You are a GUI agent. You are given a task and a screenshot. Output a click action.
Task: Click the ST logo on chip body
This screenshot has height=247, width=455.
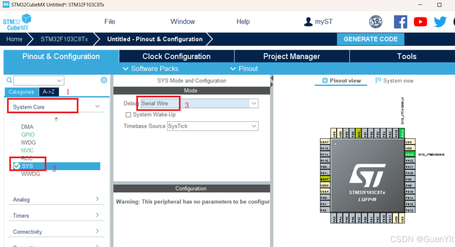[x=367, y=175]
